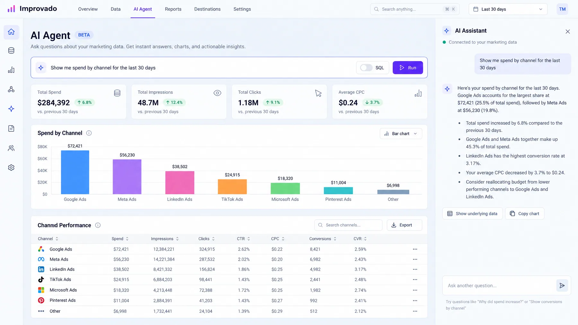Open the document reports icon in the sidebar
Viewport: 578px width, 325px height.
click(x=11, y=128)
